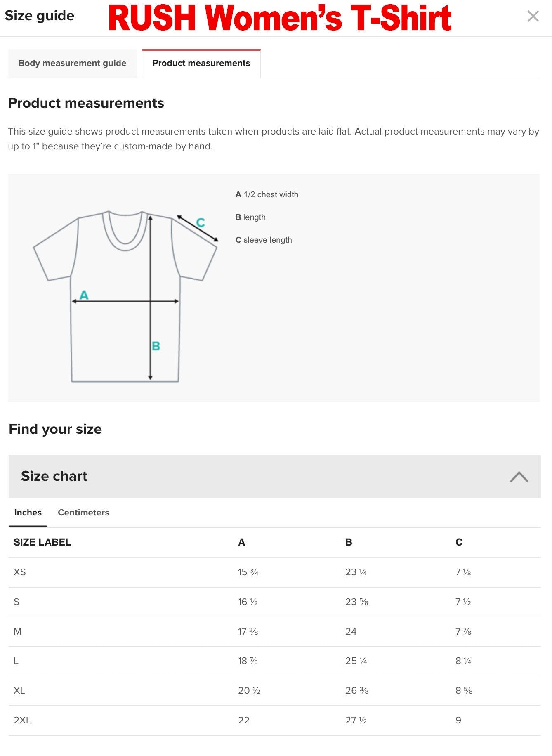Collapse the Size chart section
This screenshot has height=756, width=552.
518,477
